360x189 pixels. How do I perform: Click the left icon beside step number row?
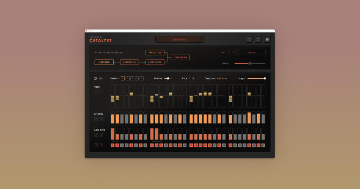pos(96,145)
